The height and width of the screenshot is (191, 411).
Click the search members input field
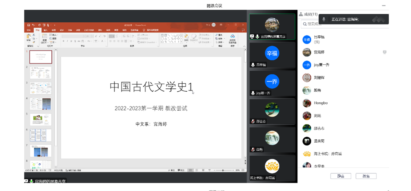click(344, 25)
